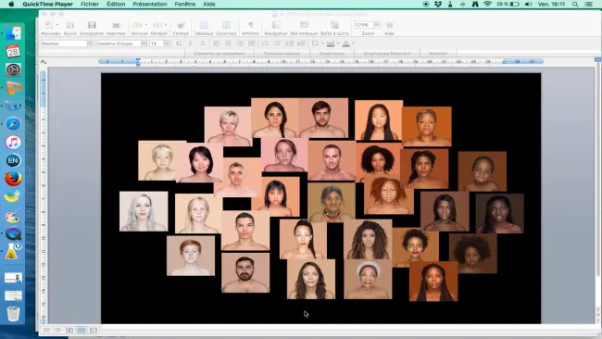Image resolution: width=602 pixels, height=339 pixels.
Task: Click the Format paintbrush icon
Action: (181, 25)
